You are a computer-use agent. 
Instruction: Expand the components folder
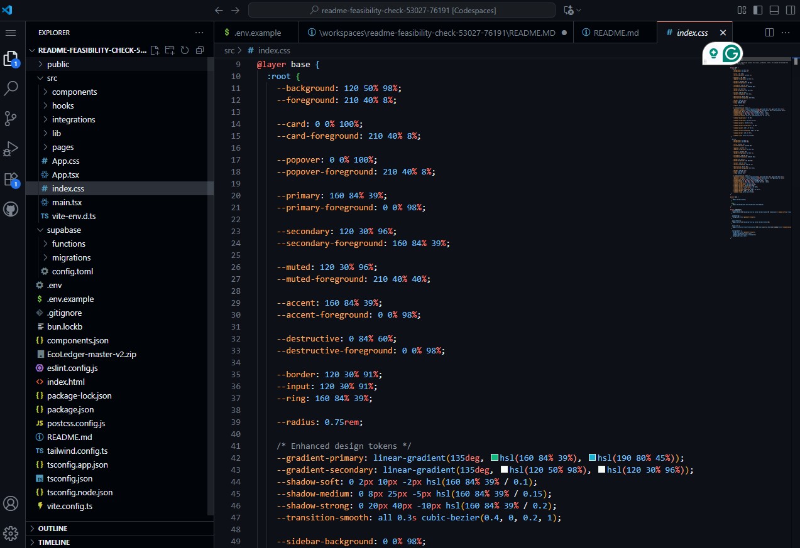[x=74, y=92]
